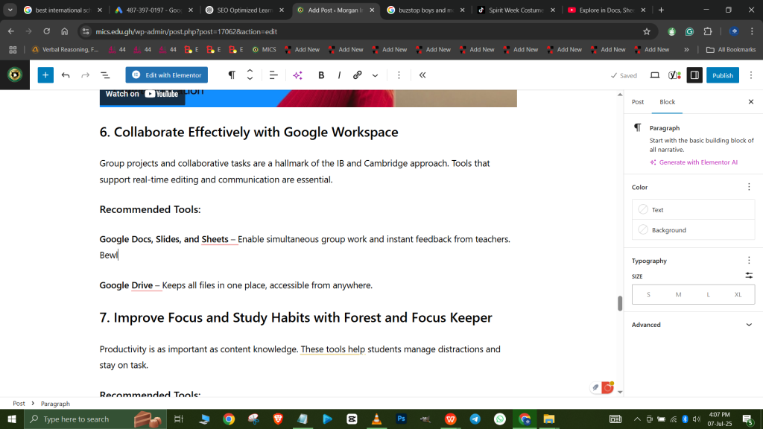
Task: Click the Windows taskbar search box
Action: click(95, 419)
